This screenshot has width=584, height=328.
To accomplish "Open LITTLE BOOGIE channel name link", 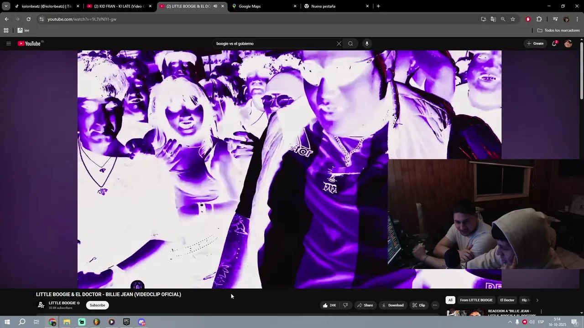I will point(62,303).
